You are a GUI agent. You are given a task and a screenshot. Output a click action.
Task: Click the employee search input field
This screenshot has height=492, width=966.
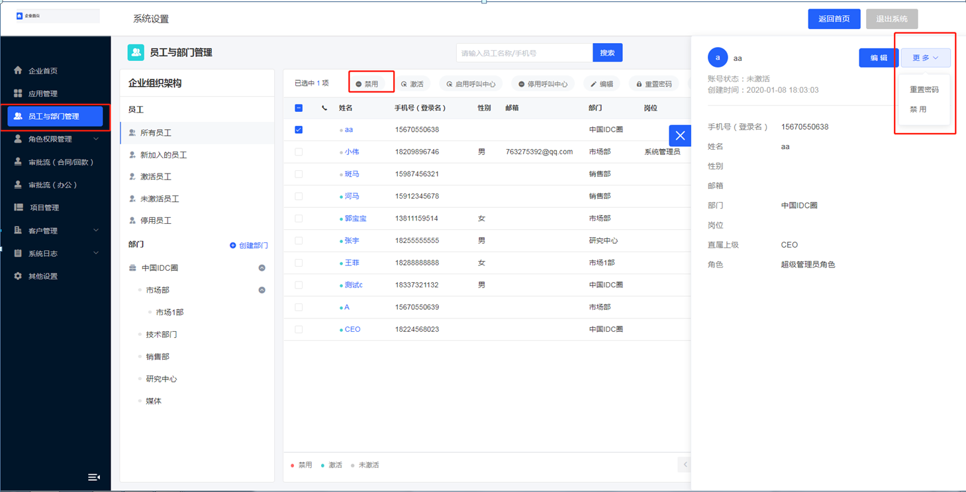click(524, 53)
